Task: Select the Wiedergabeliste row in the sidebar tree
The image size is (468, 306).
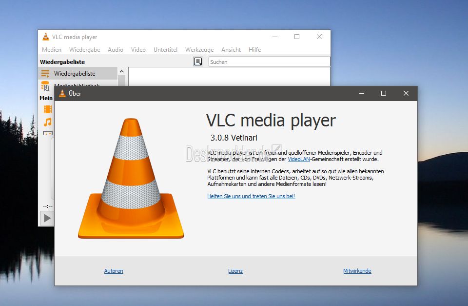Action: point(78,74)
